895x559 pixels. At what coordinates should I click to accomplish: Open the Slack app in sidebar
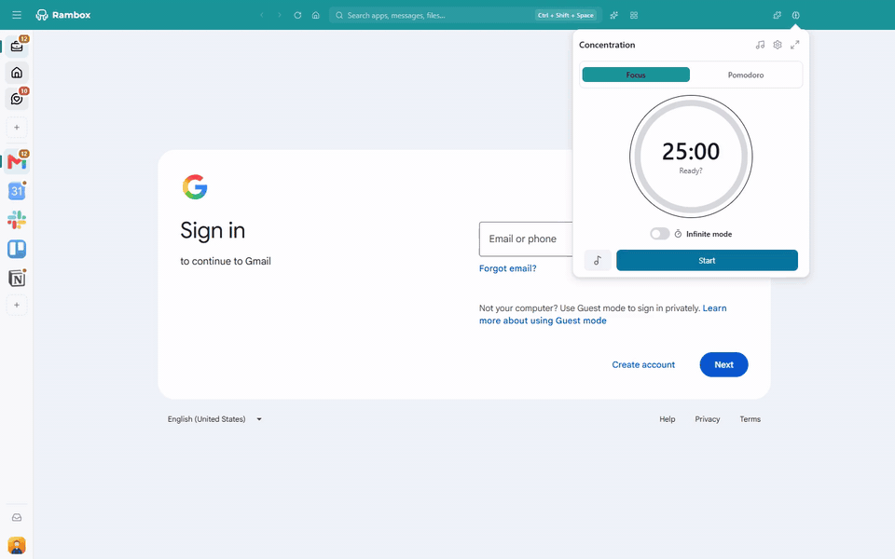[17, 220]
